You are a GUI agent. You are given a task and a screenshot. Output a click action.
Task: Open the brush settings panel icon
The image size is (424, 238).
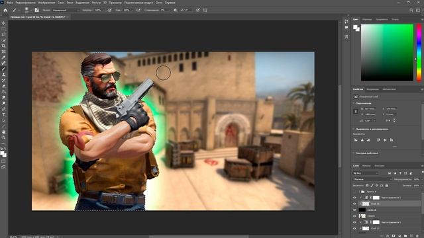[x=36, y=10]
